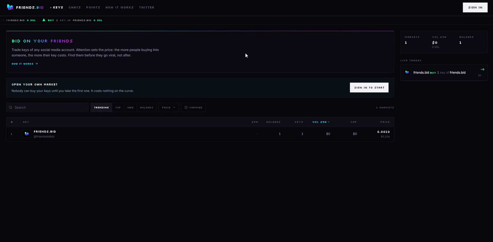Image resolution: width=493 pixels, height=242 pixels.
Task: Click the 0.0010 price value
Action: pos(383,132)
